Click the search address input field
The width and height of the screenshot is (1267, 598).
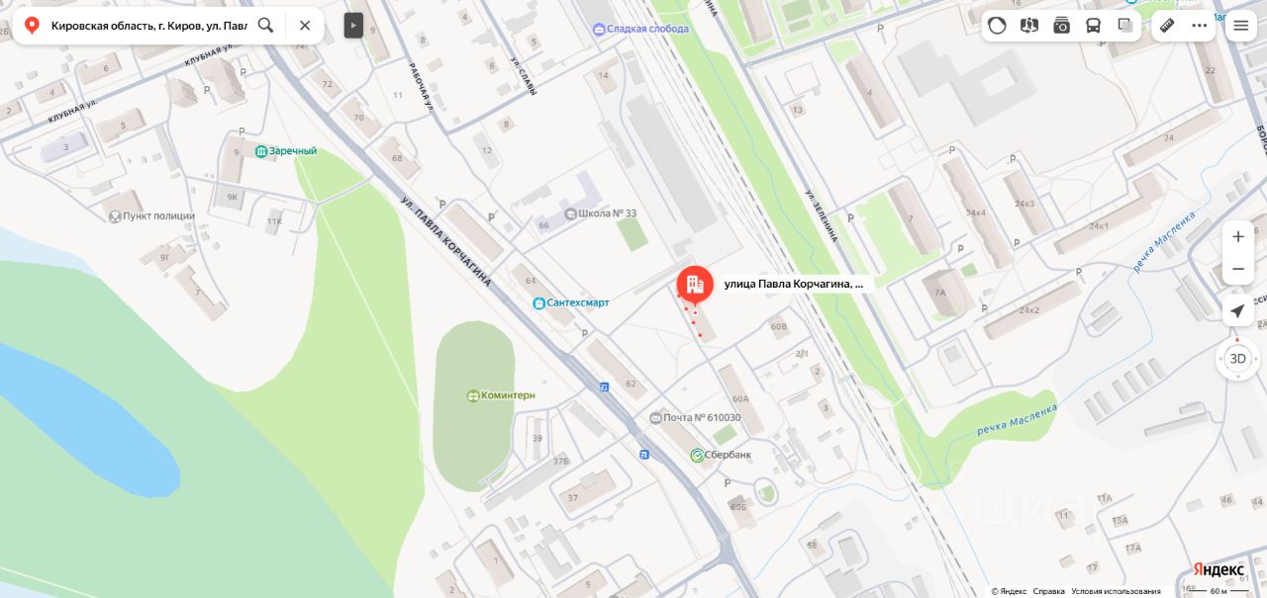(x=148, y=25)
